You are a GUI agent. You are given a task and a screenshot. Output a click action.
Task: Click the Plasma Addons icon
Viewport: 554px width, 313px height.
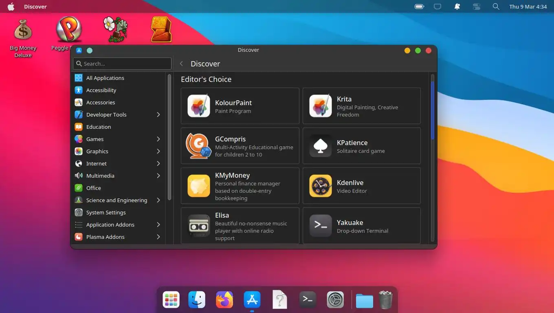[x=79, y=237]
